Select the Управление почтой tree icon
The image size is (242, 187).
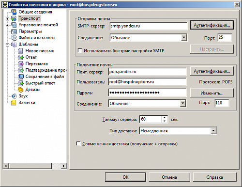click(x=14, y=25)
